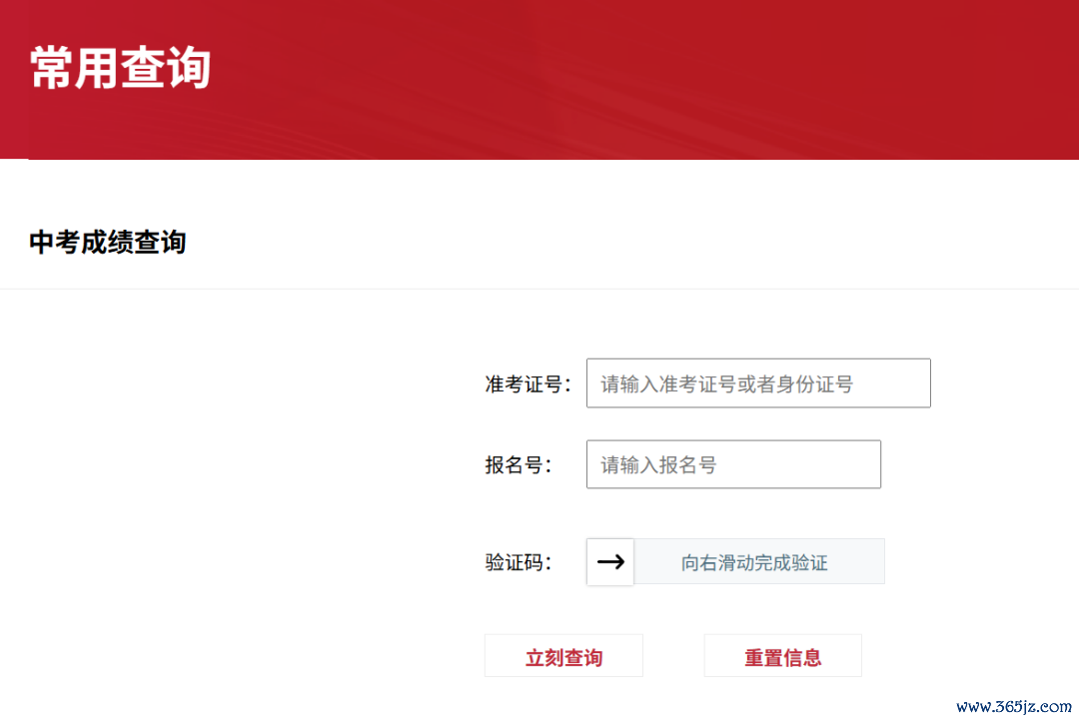The image size is (1079, 722).
Task: Click the 常用查询 page title
Action: tap(121, 68)
